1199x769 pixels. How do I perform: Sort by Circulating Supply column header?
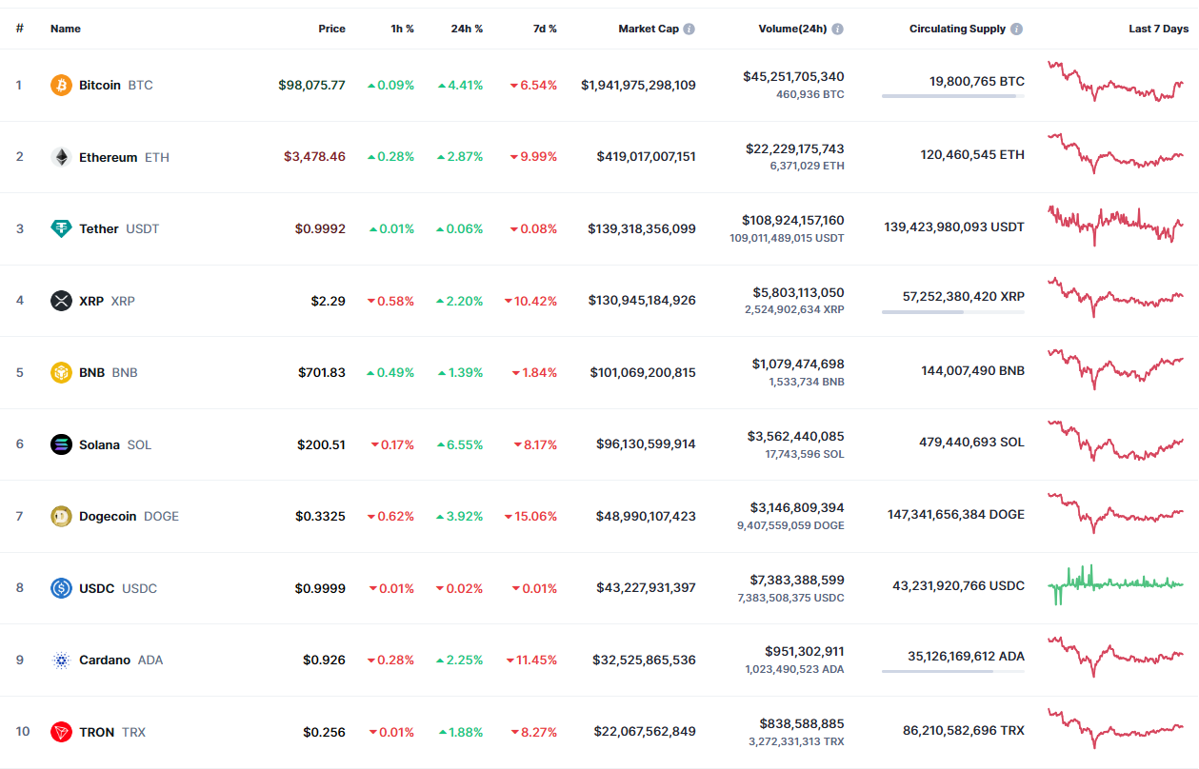(957, 29)
